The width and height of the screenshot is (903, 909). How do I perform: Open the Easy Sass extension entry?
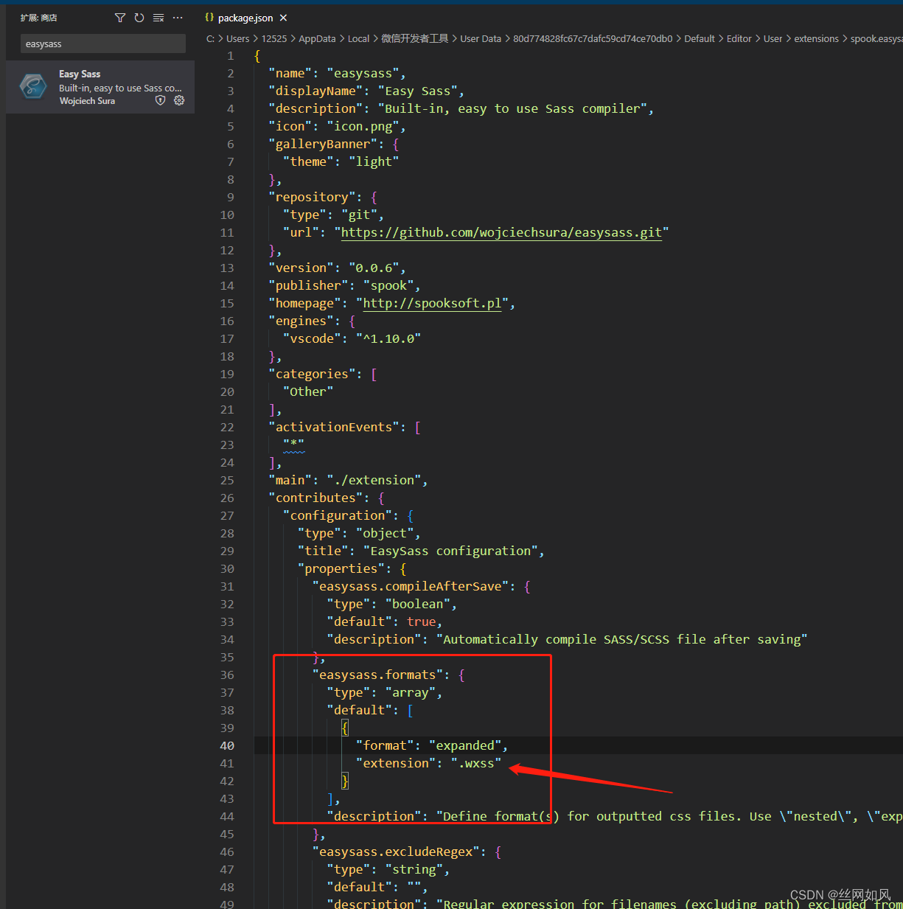[x=100, y=87]
